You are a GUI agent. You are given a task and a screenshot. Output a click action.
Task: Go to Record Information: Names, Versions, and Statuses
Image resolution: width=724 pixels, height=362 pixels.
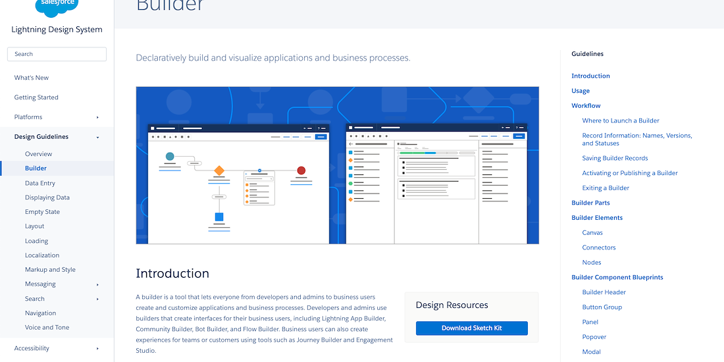click(637, 140)
